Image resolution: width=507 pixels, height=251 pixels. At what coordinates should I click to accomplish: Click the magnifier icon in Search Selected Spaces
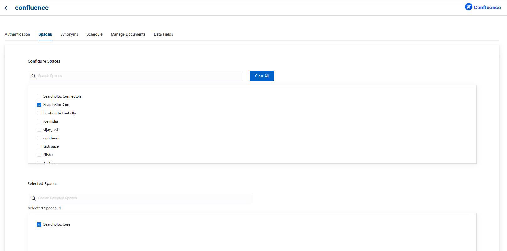[34, 198]
